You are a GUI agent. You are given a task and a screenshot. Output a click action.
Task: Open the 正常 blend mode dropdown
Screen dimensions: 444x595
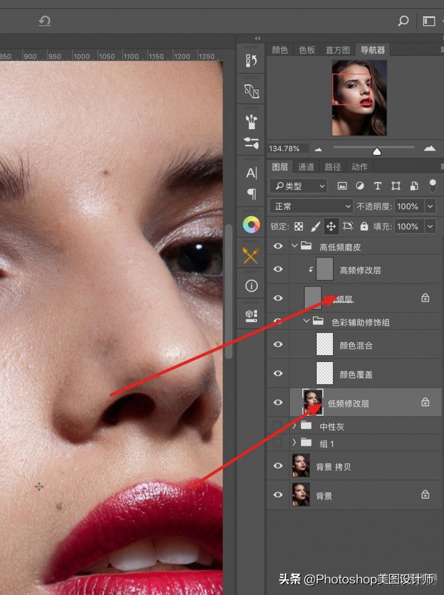(311, 206)
